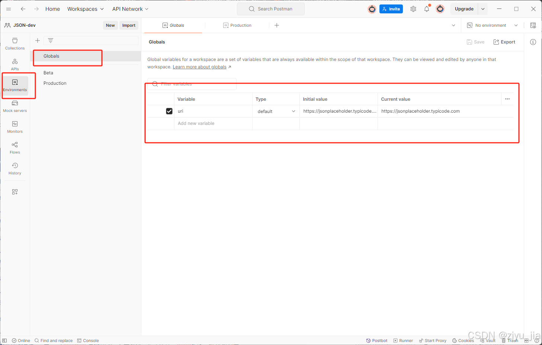Click Start Proxy in the status bar
Image resolution: width=542 pixels, height=345 pixels.
coord(433,341)
